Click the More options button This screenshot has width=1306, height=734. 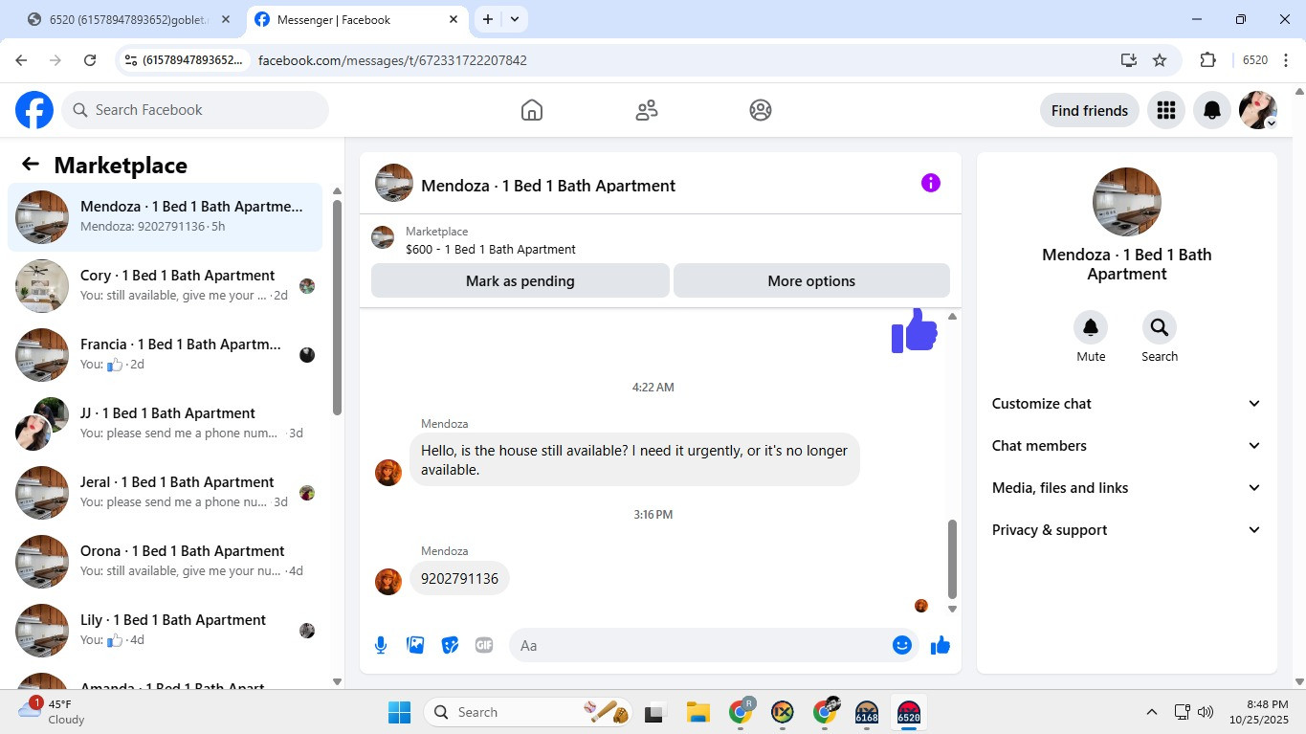[x=811, y=281]
